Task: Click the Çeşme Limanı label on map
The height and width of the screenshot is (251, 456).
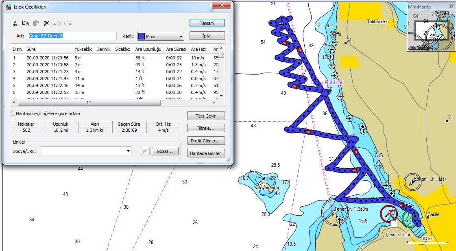Action: [x=399, y=235]
